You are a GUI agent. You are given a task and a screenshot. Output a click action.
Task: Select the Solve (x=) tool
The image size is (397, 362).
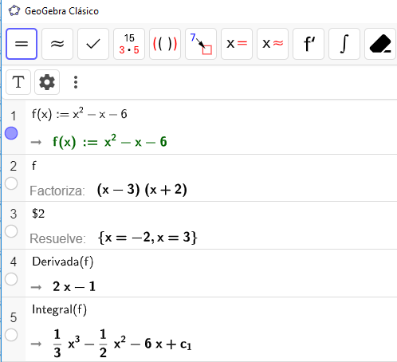(237, 44)
